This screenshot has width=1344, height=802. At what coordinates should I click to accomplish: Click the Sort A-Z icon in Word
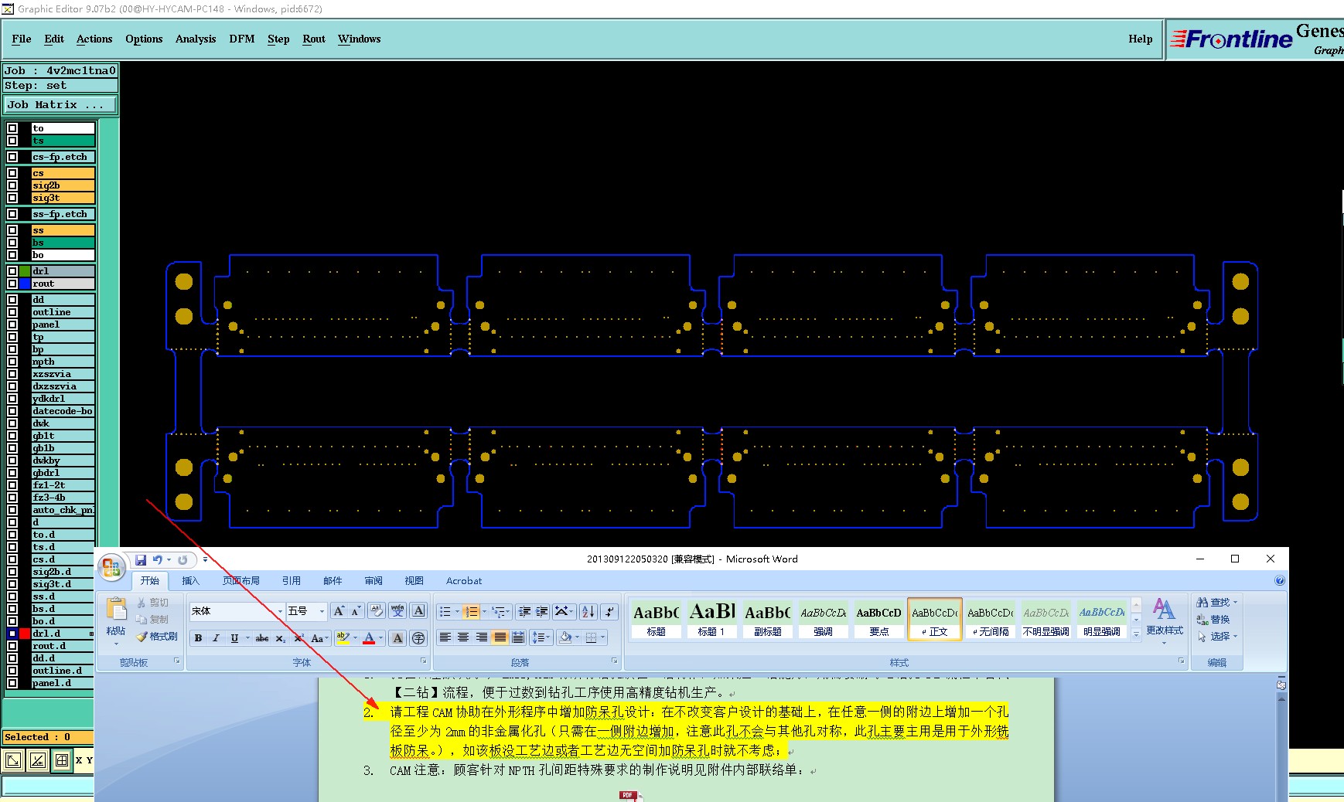(588, 612)
